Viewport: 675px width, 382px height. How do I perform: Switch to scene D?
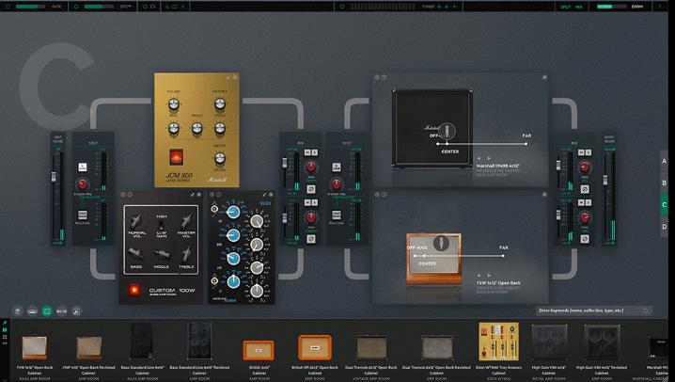(x=664, y=227)
